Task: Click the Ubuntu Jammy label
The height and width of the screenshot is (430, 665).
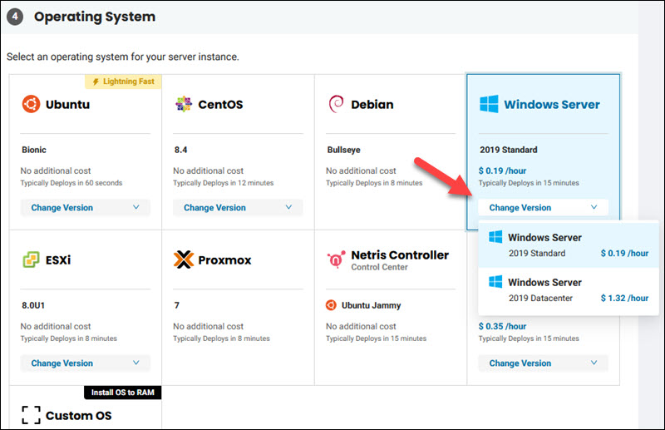Action: (371, 305)
